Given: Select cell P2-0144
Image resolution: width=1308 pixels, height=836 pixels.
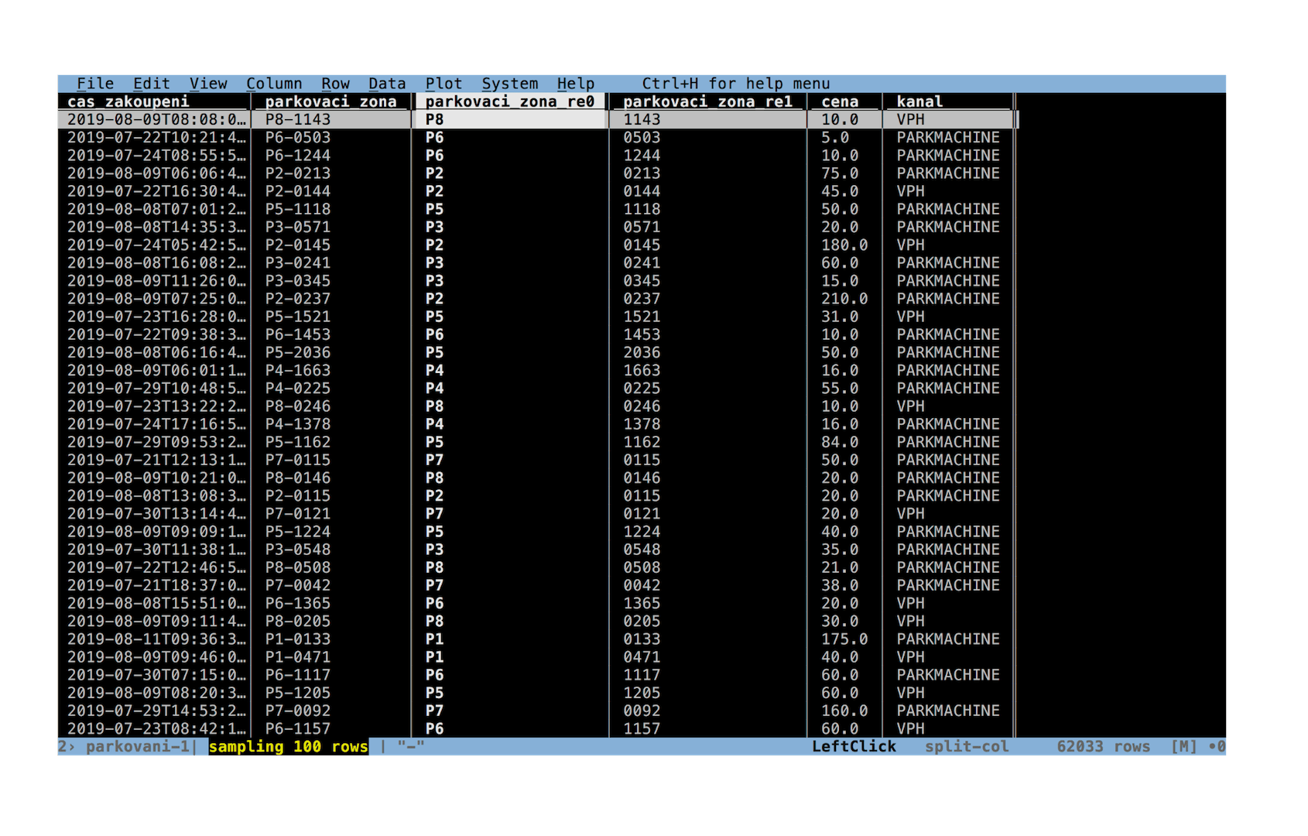Looking at the screenshot, I should tap(298, 191).
